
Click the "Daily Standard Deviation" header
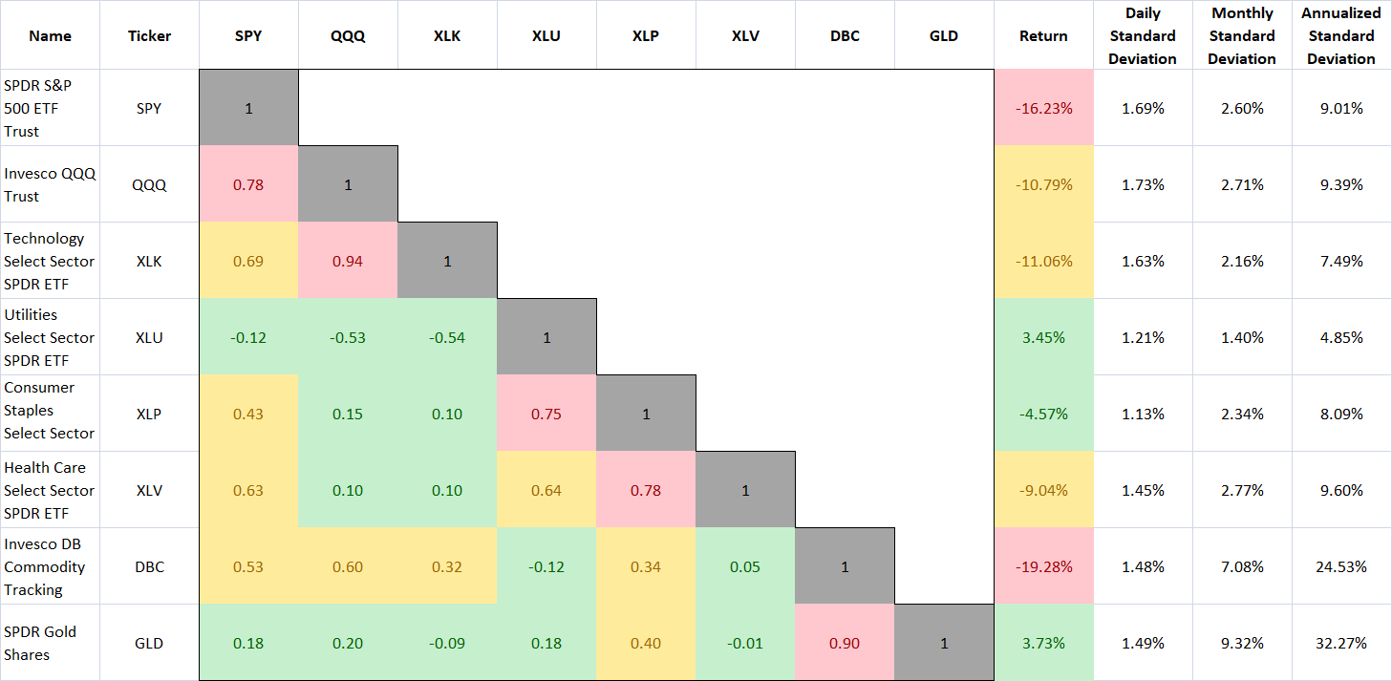(x=1143, y=36)
